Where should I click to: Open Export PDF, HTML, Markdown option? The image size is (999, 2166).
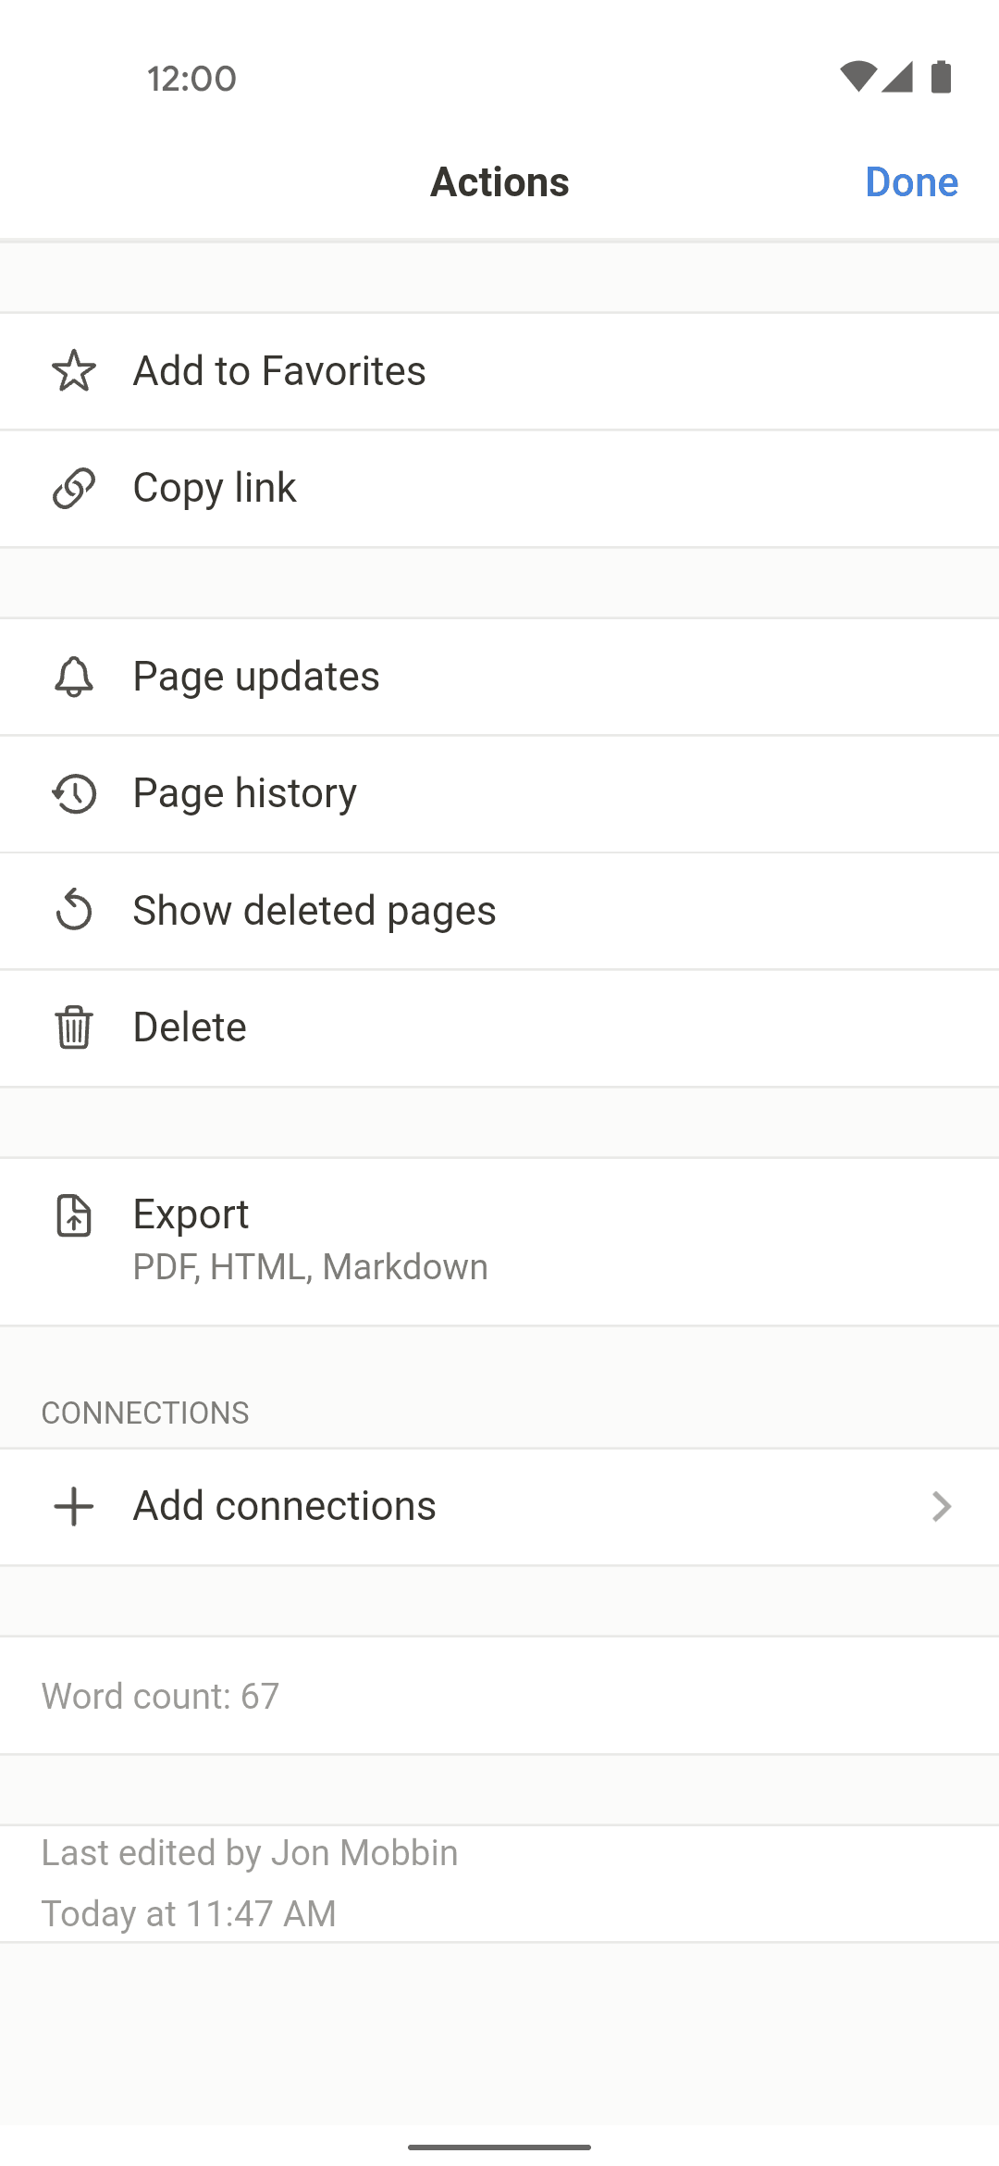click(x=311, y=1240)
